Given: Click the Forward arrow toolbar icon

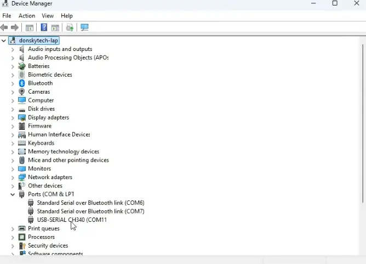Looking at the screenshot, I should pos(15,27).
